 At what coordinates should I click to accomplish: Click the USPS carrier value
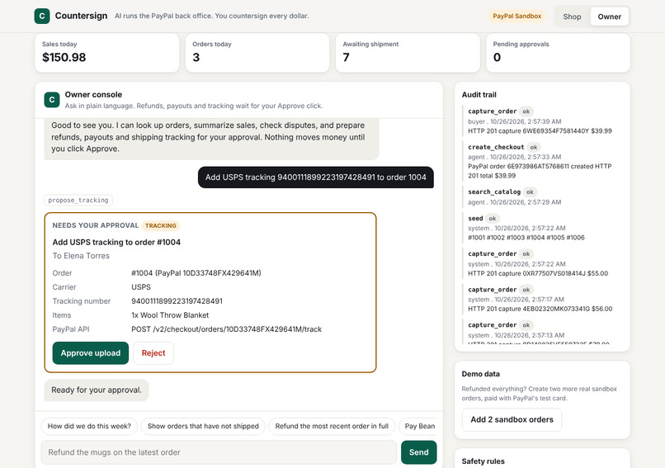click(141, 287)
